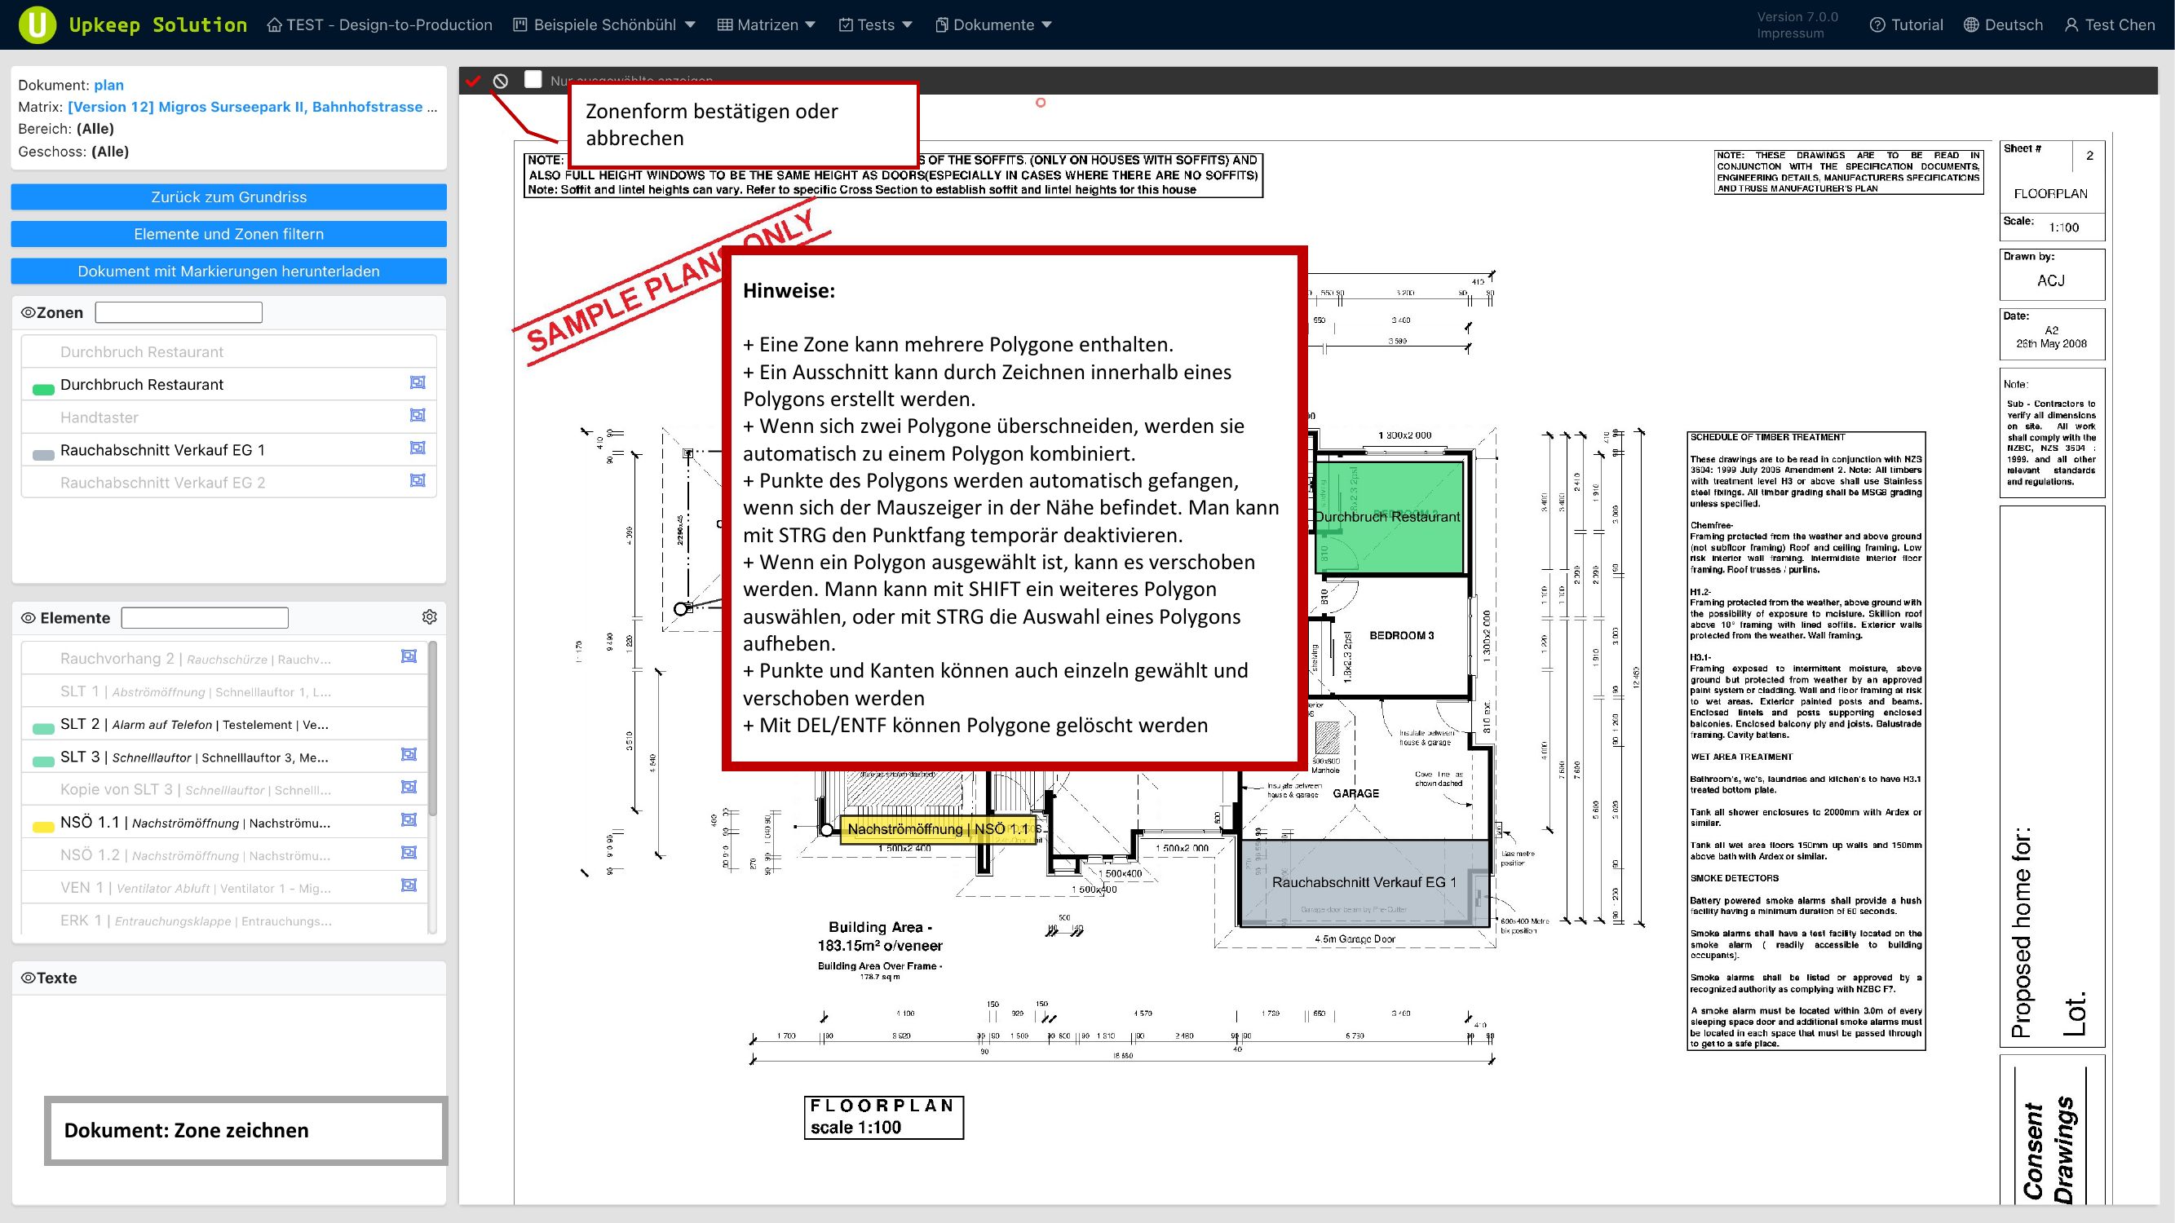Expand Beispiele Schönbühl dropdown
This screenshot has width=2175, height=1223.
(x=605, y=24)
